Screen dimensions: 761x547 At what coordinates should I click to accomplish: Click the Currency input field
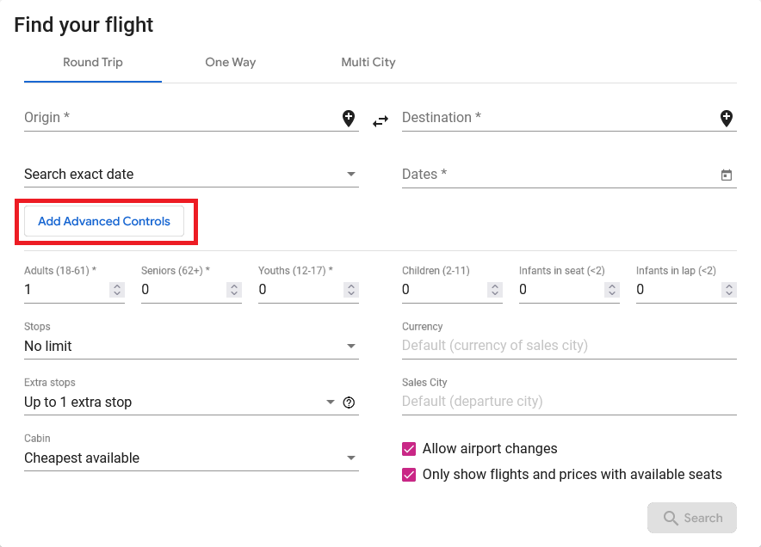569,346
